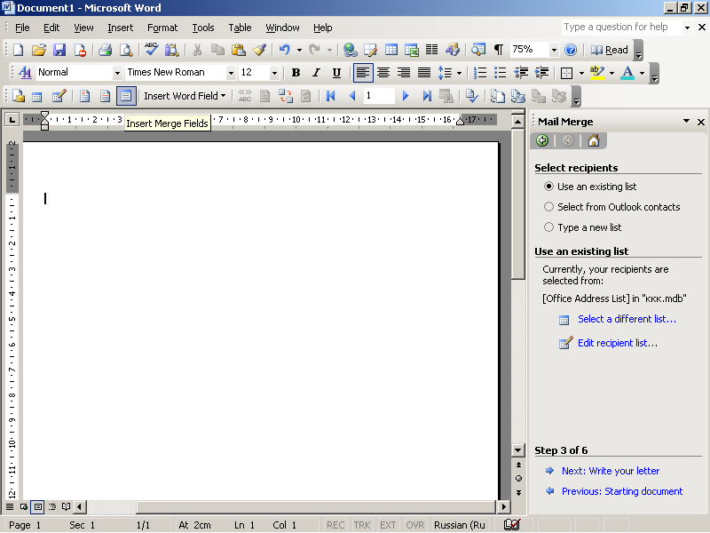
Task: Click the Mail Merge pane Home icon
Action: point(594,141)
